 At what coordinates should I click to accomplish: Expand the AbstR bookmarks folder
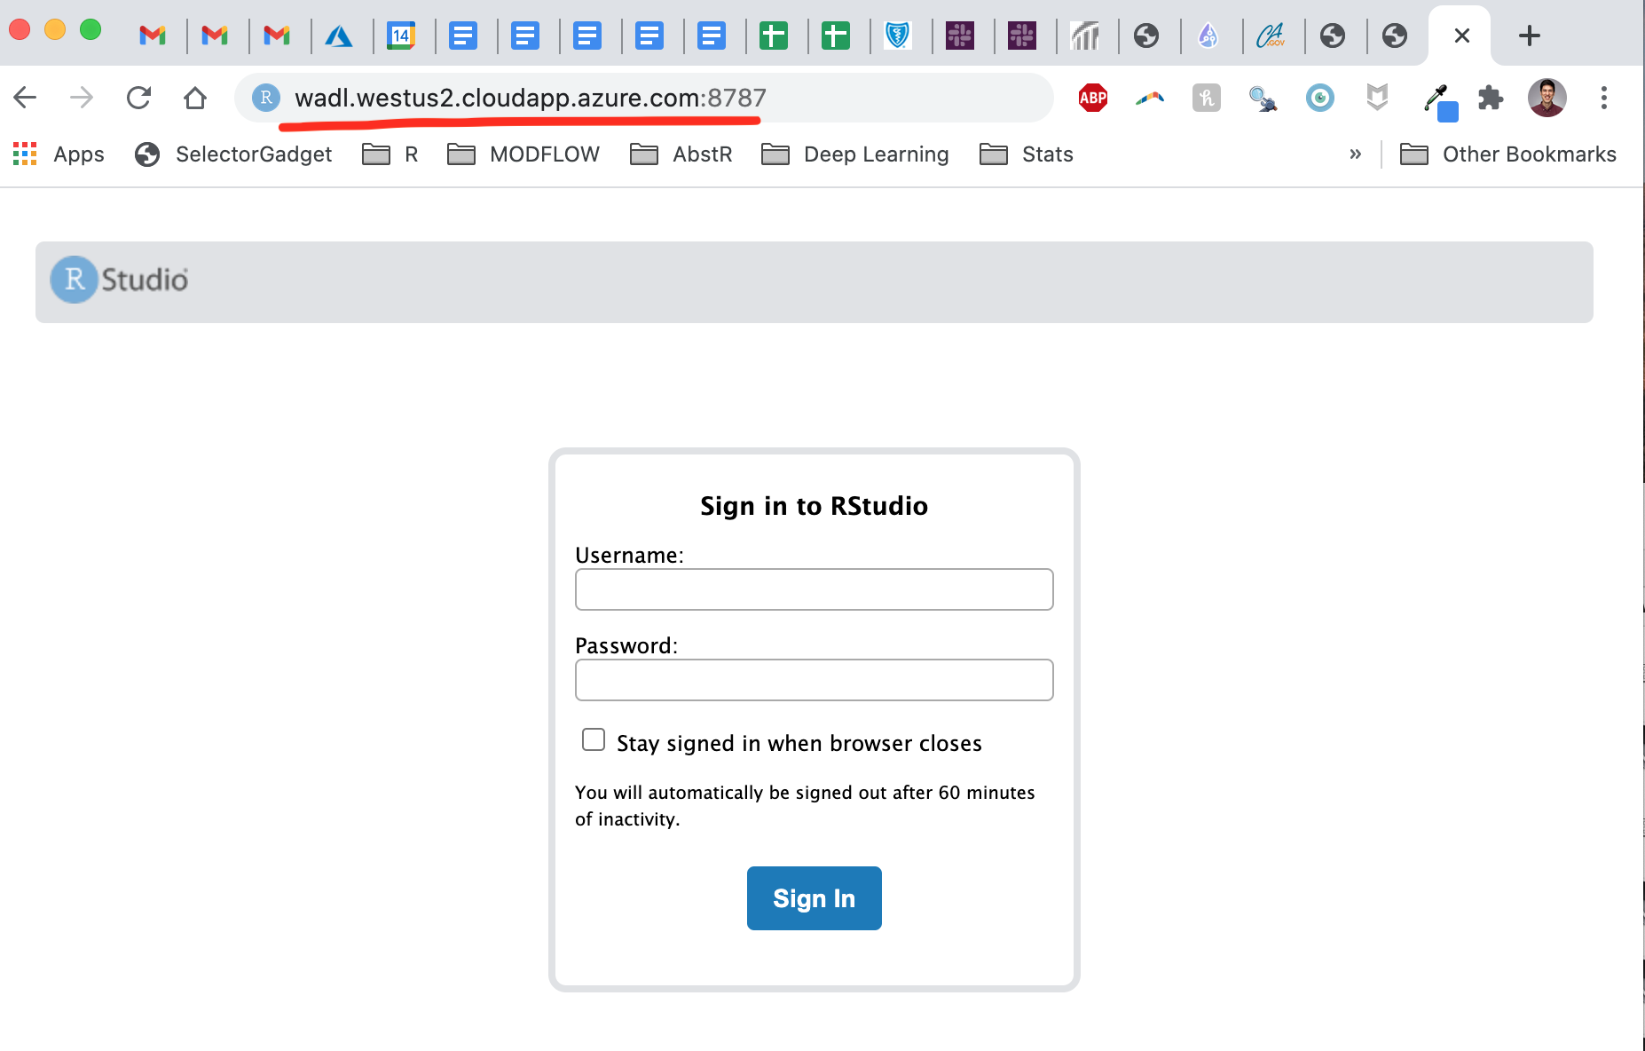tap(681, 154)
